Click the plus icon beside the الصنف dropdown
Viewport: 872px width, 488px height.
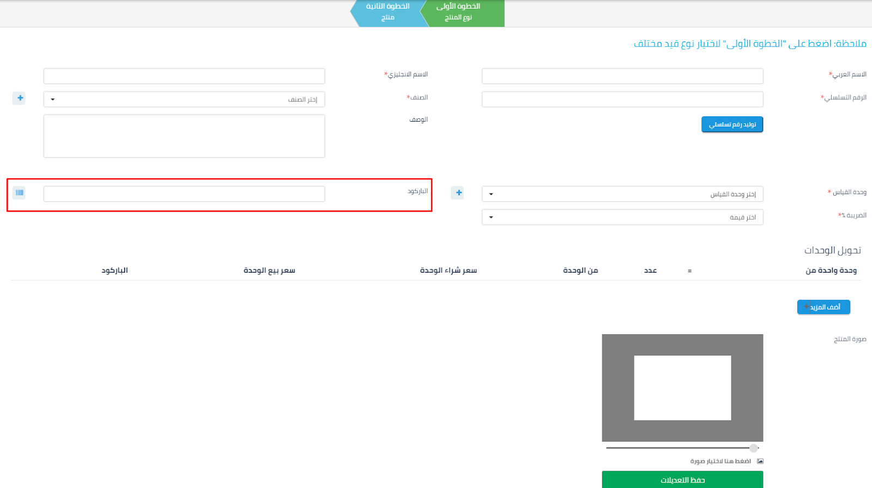tap(20, 98)
